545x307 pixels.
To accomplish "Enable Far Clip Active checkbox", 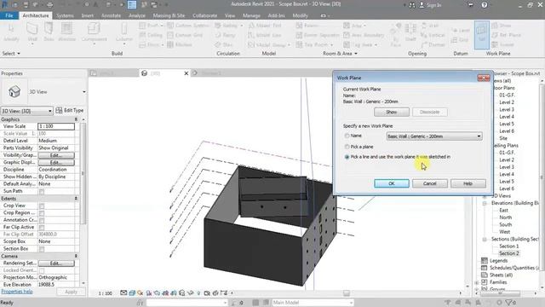I will (42, 228).
